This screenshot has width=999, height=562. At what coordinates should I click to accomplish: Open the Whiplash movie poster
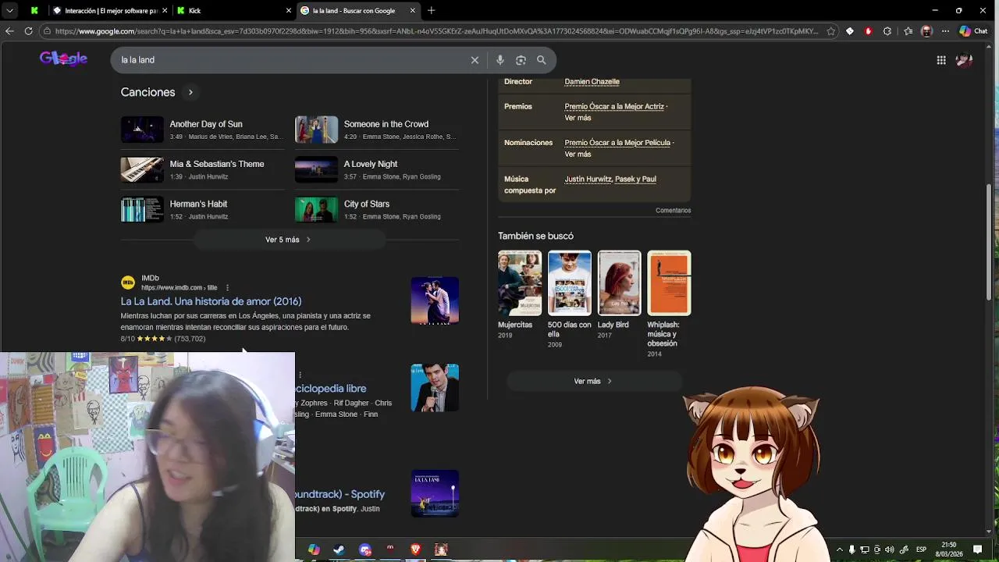click(x=669, y=283)
